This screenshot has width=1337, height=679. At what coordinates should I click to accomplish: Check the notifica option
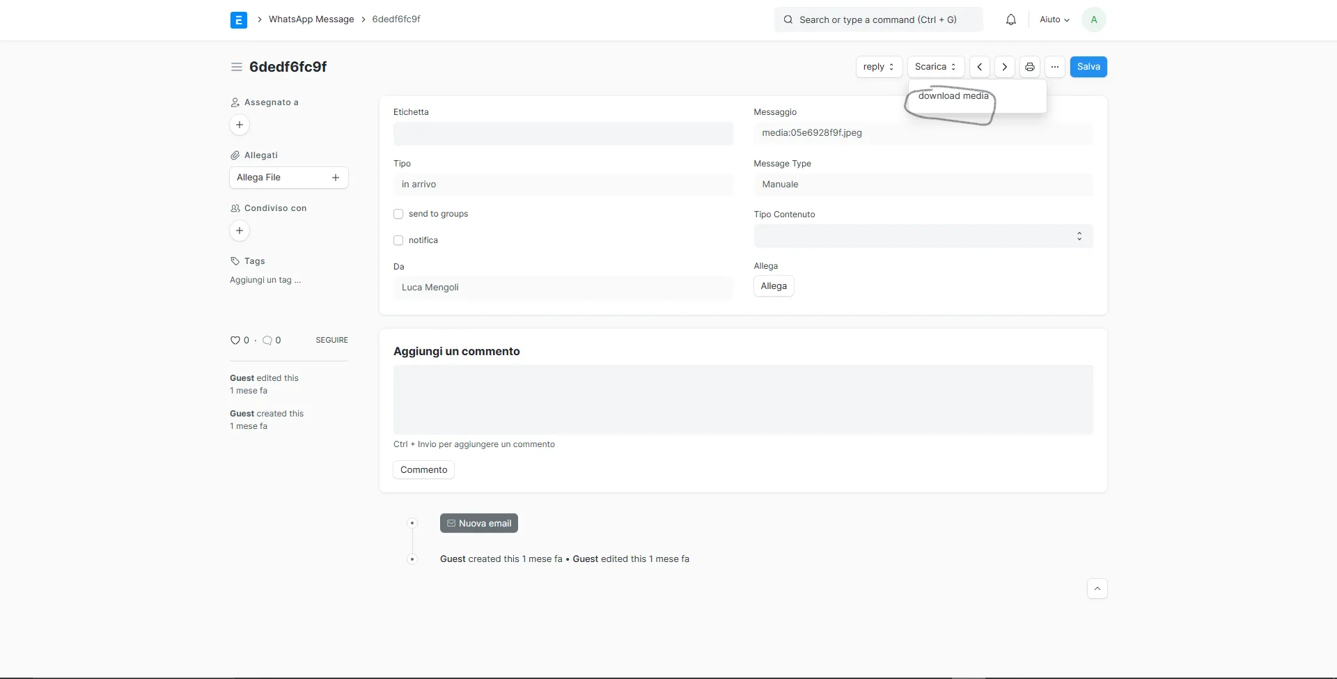tap(398, 240)
